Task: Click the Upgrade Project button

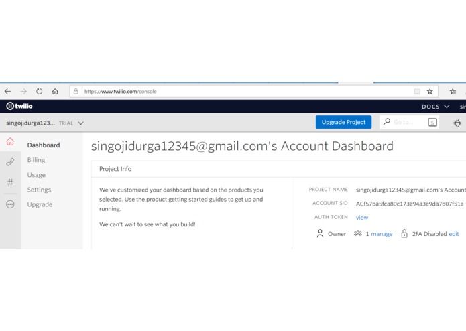Action: [x=343, y=122]
